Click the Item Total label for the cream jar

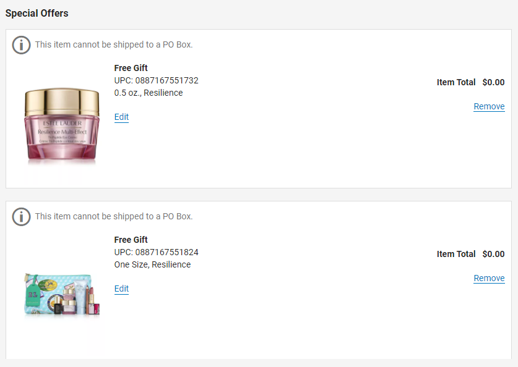point(456,82)
